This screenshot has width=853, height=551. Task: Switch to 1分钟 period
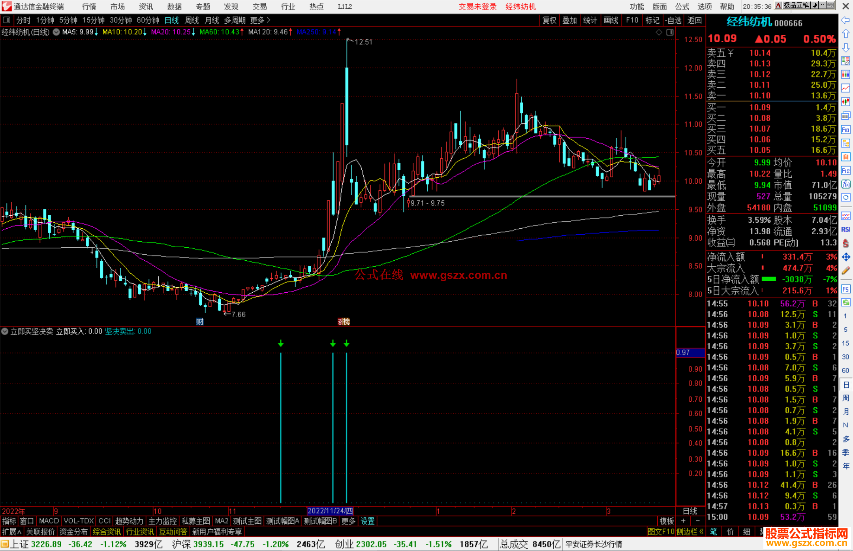[x=45, y=20]
